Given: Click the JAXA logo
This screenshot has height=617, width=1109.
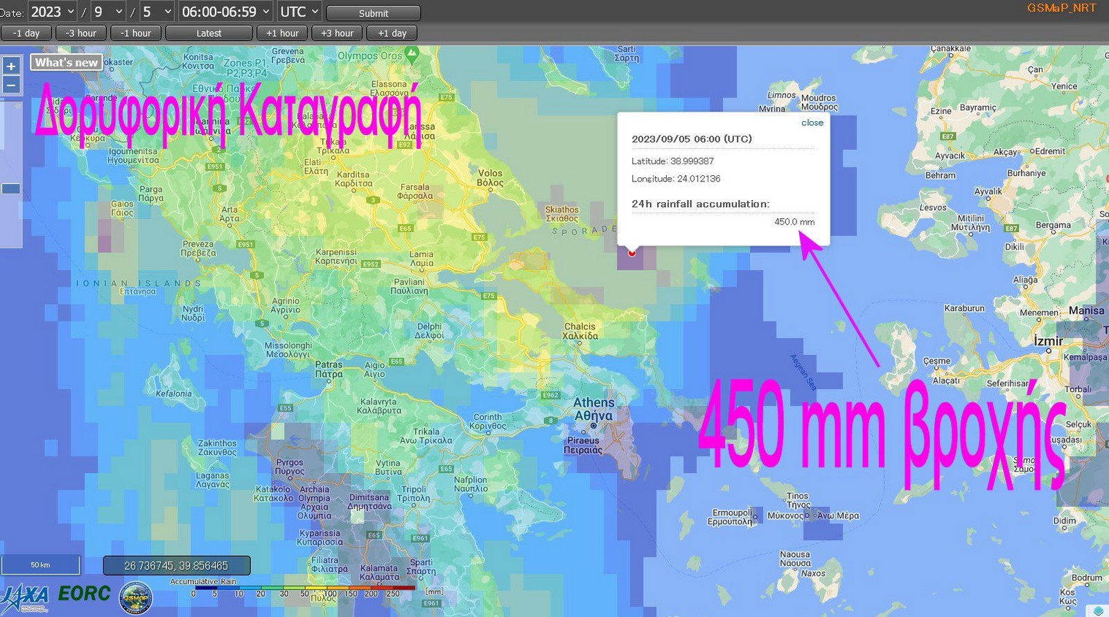Looking at the screenshot, I should (25, 597).
